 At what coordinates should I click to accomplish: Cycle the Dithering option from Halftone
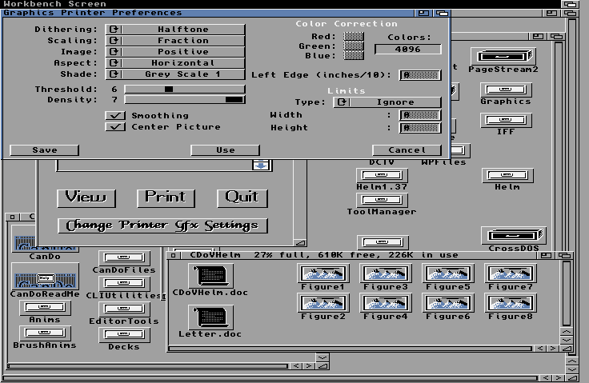[175, 30]
